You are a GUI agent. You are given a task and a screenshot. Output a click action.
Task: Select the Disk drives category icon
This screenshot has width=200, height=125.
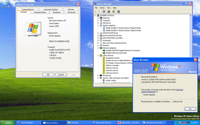coord(101,23)
